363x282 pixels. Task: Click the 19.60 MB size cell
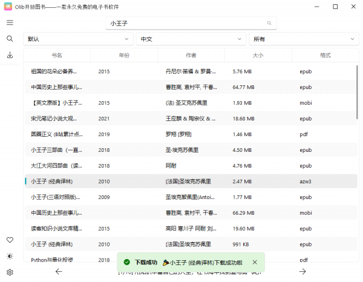point(243,229)
